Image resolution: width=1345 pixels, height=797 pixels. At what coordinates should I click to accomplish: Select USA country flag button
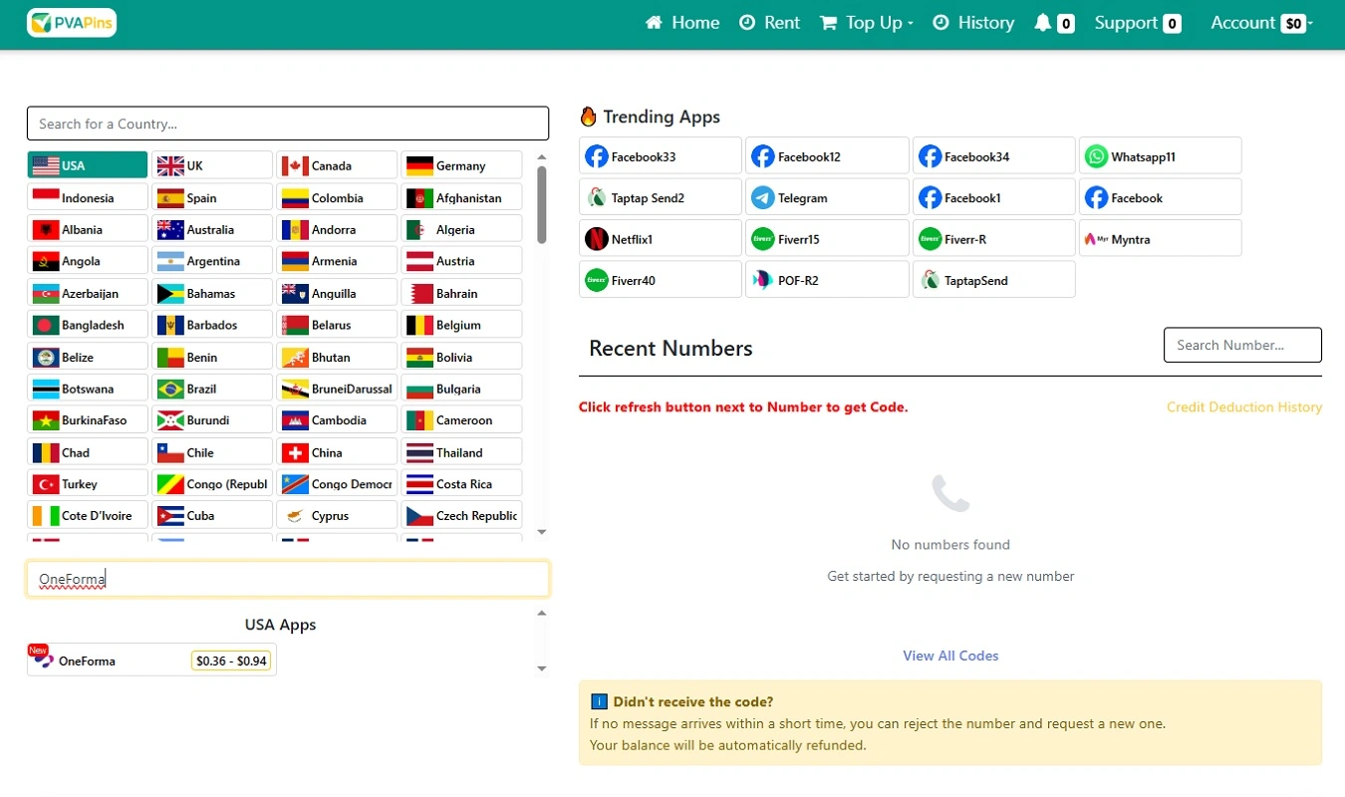tap(88, 165)
